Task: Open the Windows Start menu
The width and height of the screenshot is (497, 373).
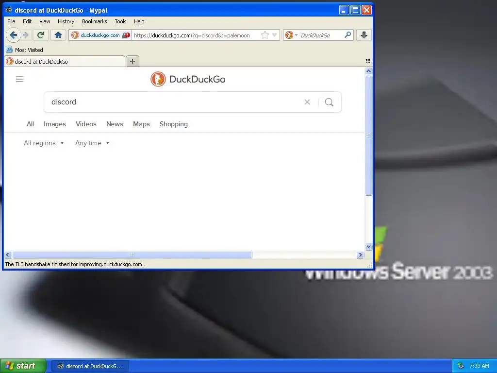Action: (x=23, y=366)
